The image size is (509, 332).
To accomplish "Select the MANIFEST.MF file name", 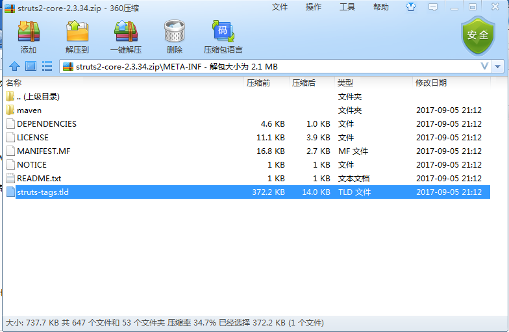I will (43, 151).
